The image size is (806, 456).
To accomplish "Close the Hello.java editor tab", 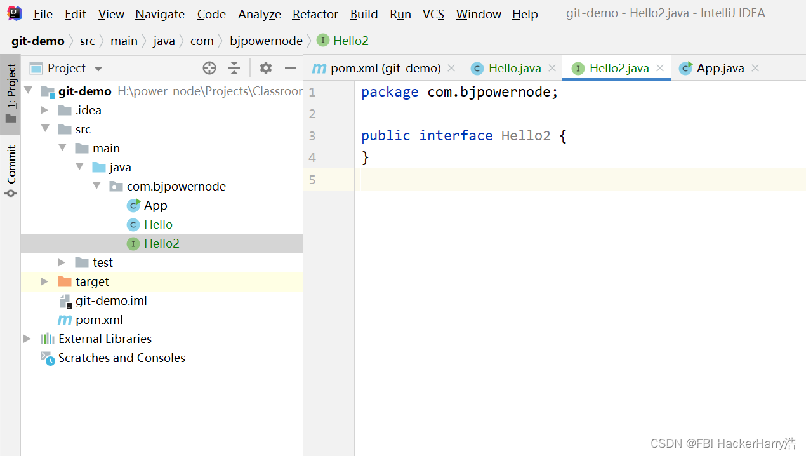I will [x=552, y=68].
